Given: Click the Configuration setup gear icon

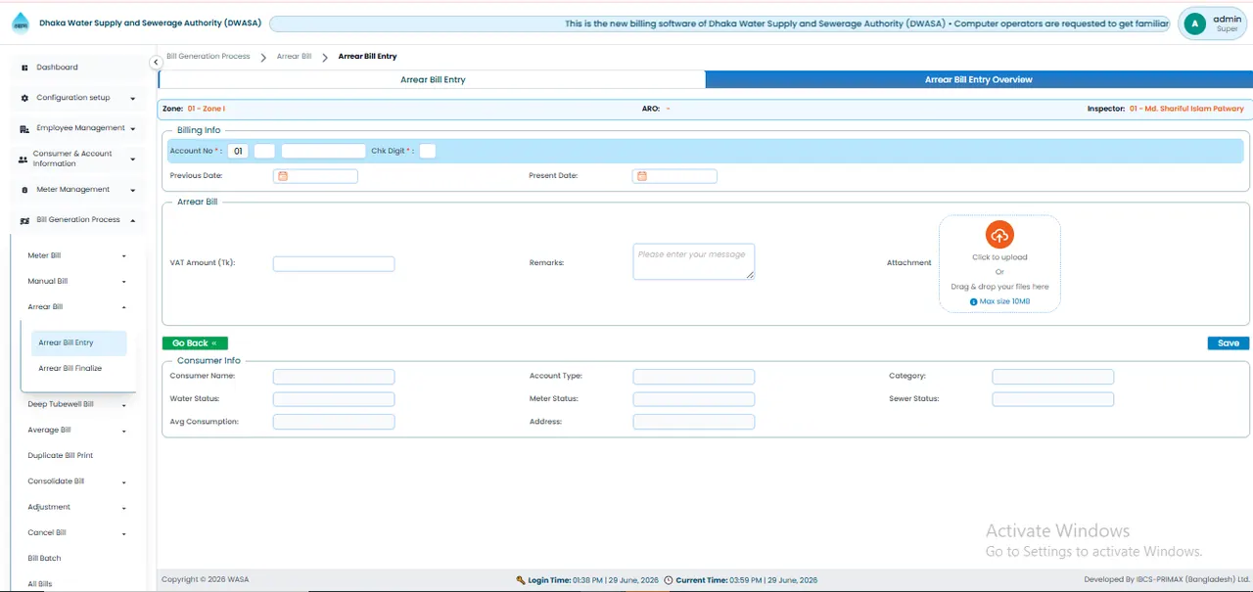Looking at the screenshot, I should (x=24, y=98).
